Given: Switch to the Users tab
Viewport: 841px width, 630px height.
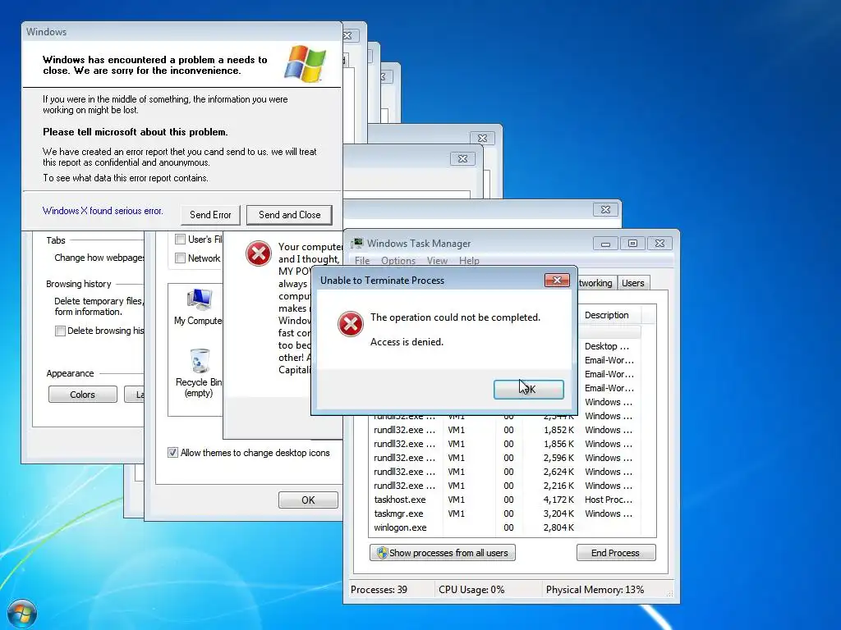Looking at the screenshot, I should 633,283.
